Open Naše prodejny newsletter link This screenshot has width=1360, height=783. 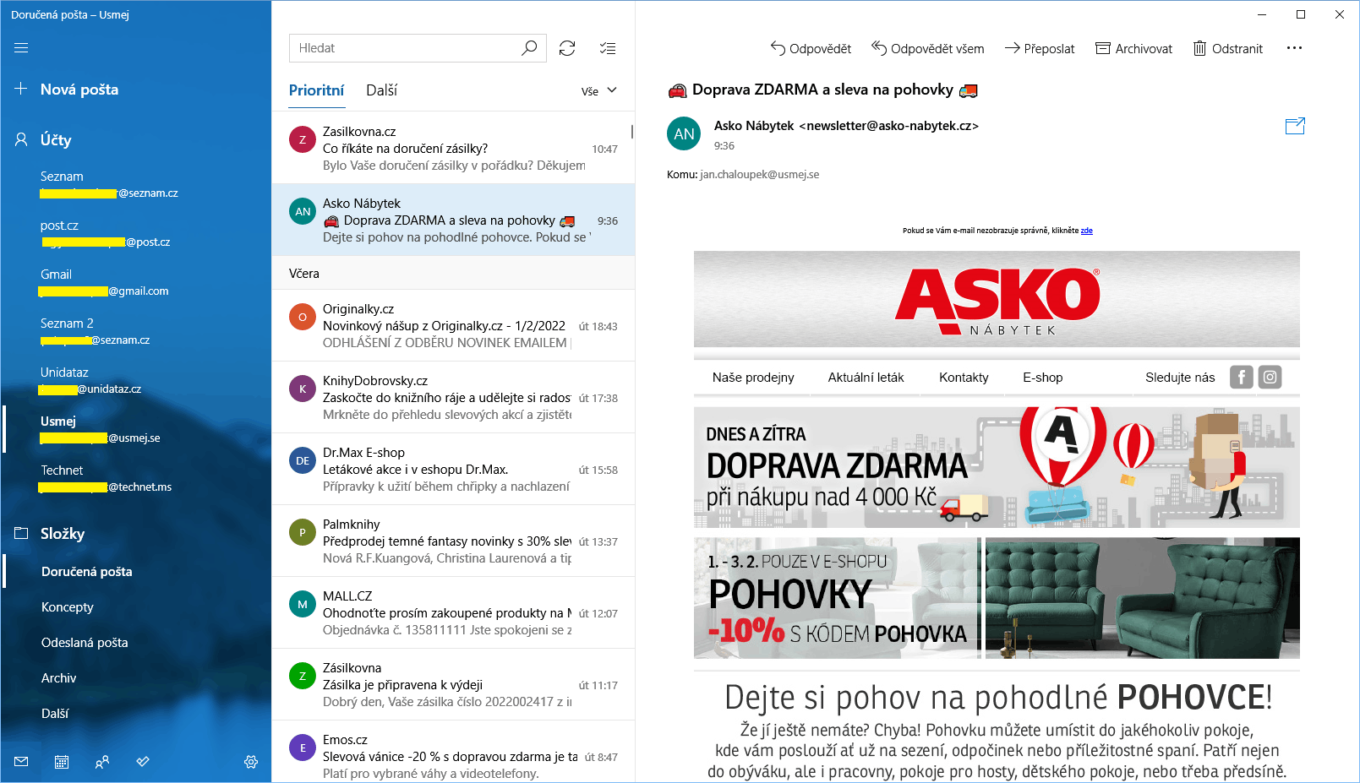(753, 378)
